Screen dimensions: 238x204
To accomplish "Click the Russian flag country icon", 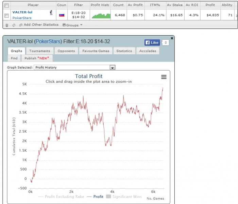I will coord(62,15).
